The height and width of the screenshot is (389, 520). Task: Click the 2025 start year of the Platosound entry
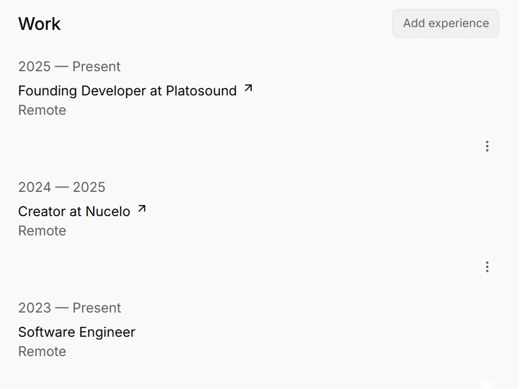click(x=34, y=67)
